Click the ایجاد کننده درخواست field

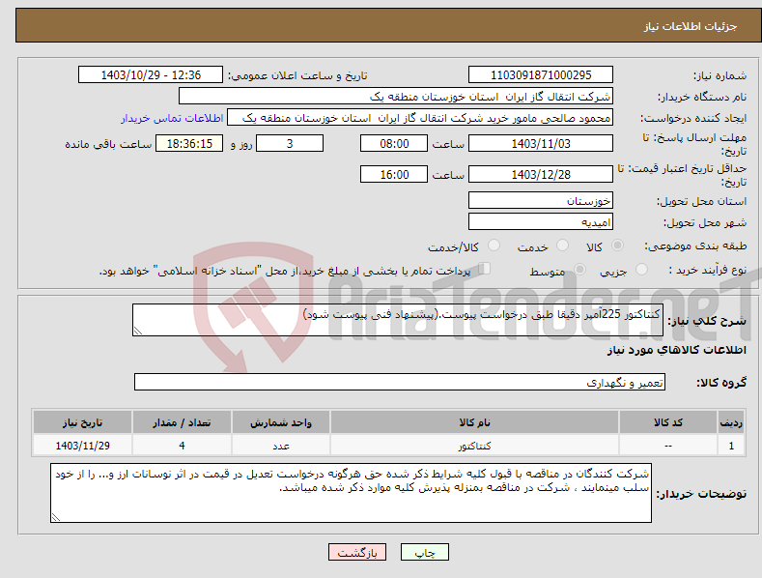[x=420, y=118]
